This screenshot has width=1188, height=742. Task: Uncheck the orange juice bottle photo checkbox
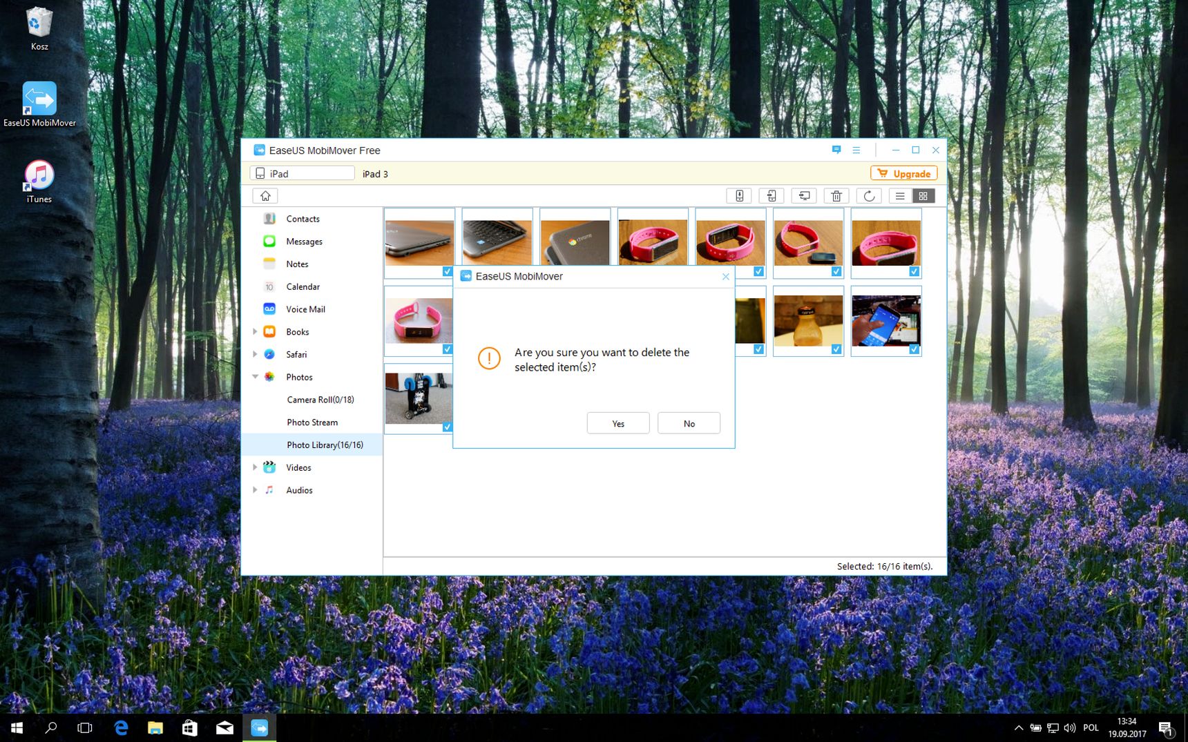[x=836, y=349]
